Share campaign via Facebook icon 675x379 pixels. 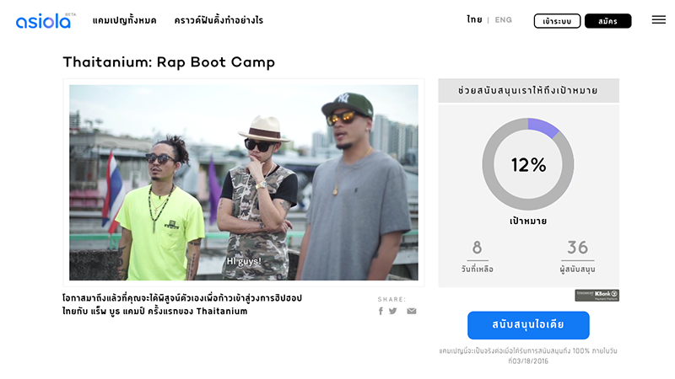point(381,311)
